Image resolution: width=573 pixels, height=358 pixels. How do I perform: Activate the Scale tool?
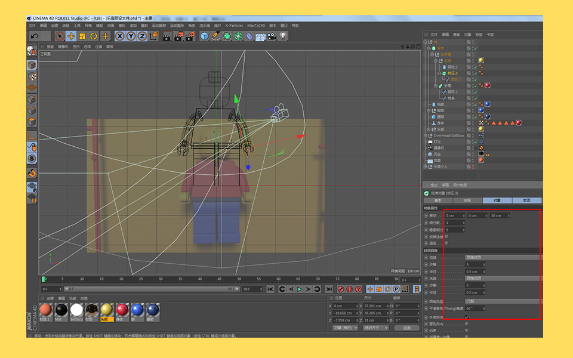point(82,36)
